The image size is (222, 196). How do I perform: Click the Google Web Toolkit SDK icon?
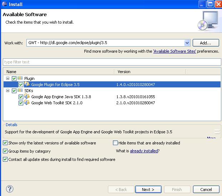point(27,102)
